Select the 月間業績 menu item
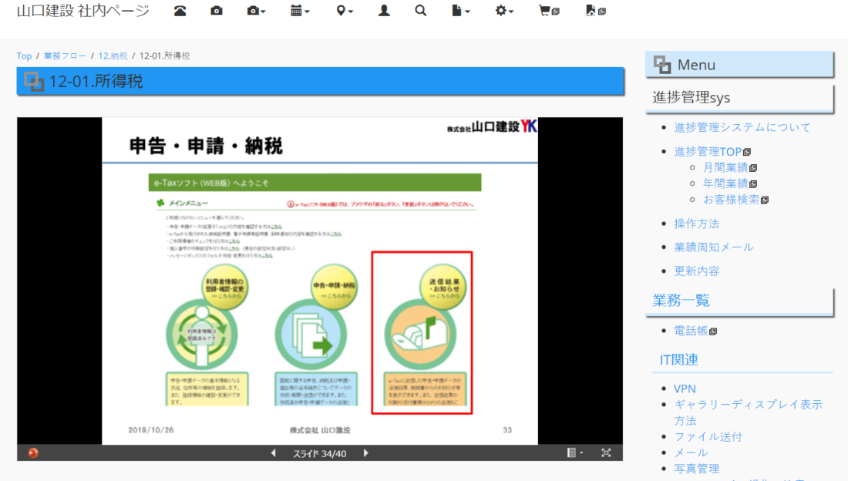848x481 pixels. tap(725, 167)
